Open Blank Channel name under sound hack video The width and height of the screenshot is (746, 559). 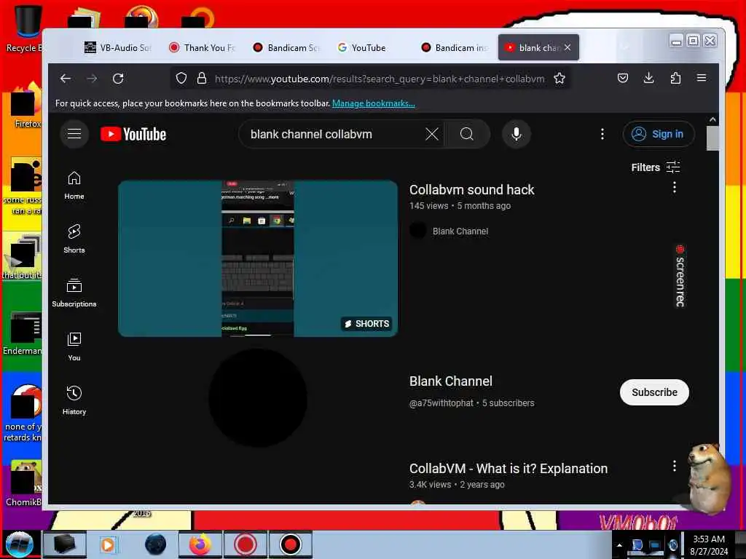click(460, 231)
